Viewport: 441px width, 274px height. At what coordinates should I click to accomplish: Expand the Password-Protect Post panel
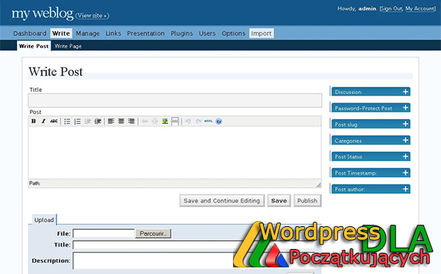click(370, 108)
